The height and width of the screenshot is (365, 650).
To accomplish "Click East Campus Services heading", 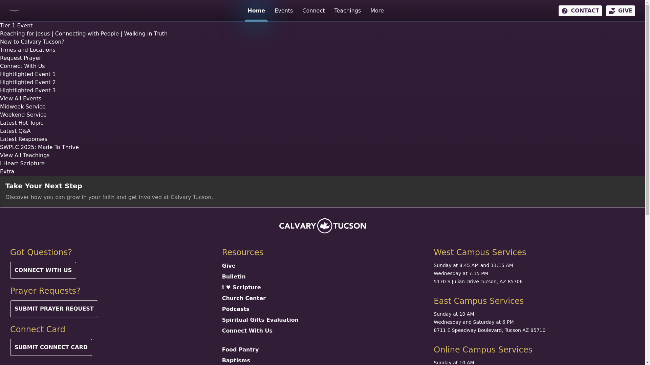I will click(479, 301).
